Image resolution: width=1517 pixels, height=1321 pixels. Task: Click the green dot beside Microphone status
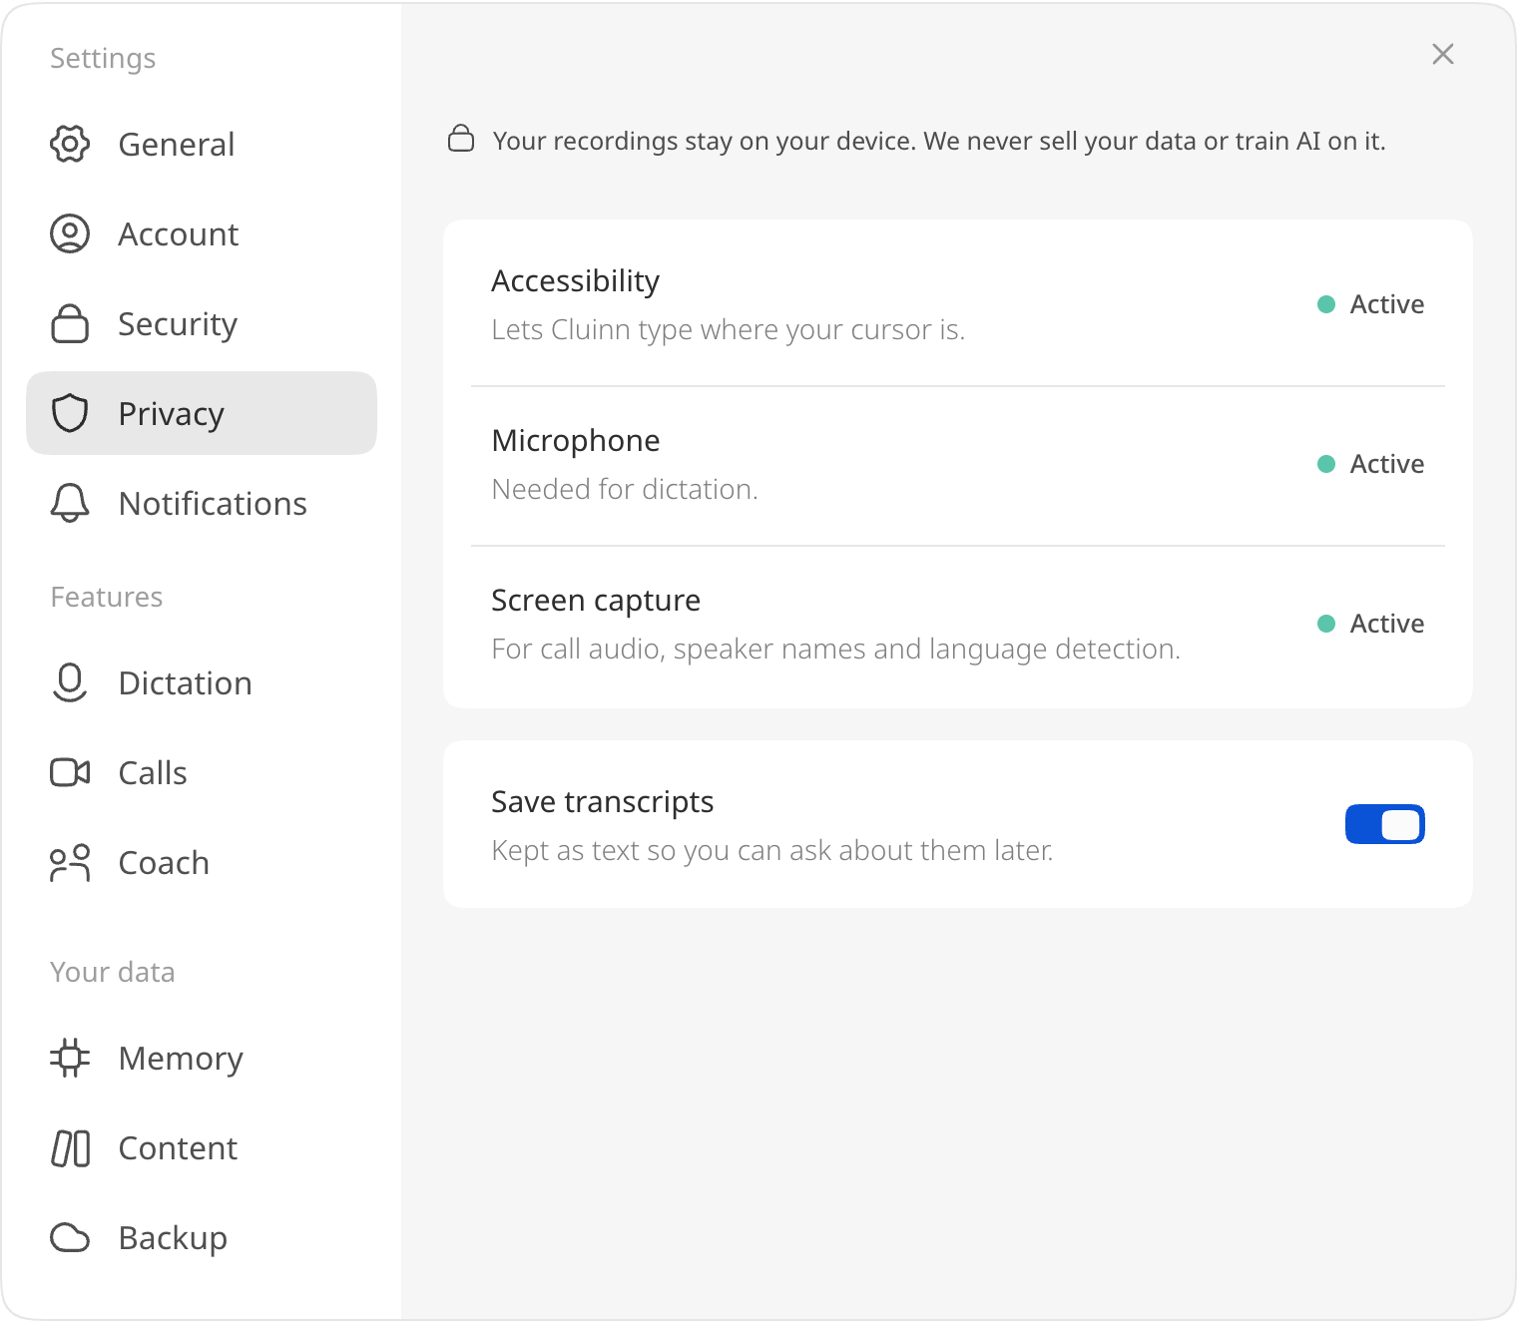[1326, 464]
